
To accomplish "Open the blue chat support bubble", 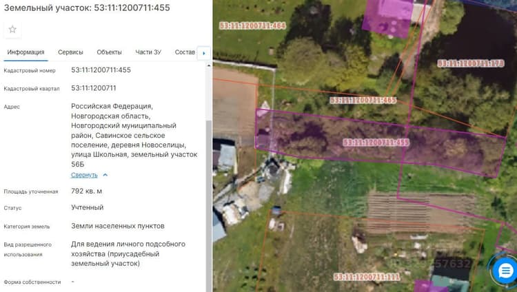I will click(505, 271).
